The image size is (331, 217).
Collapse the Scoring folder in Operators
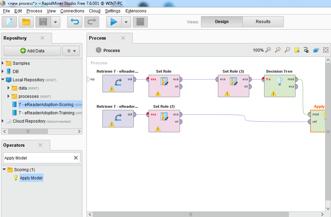(x=4, y=169)
